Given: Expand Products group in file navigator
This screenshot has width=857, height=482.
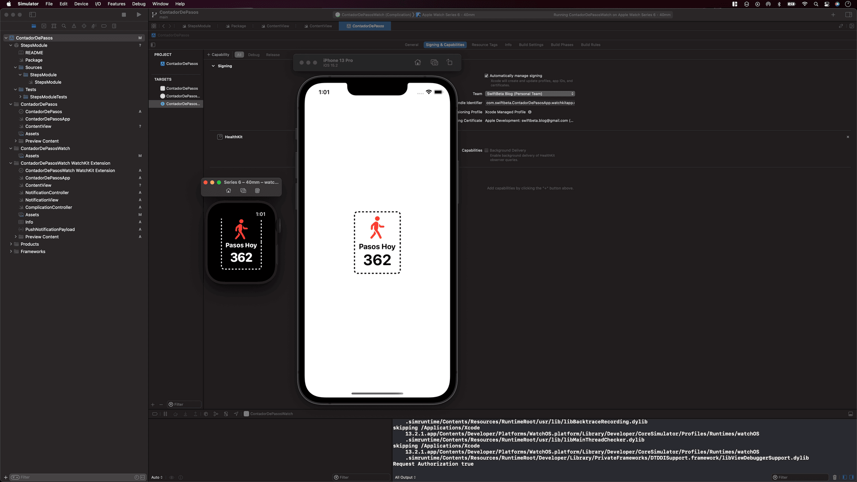Looking at the screenshot, I should [x=11, y=244].
